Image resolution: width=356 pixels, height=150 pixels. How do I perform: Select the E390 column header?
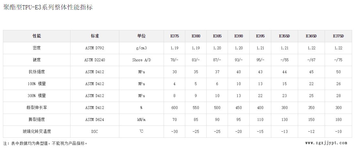point(239,36)
